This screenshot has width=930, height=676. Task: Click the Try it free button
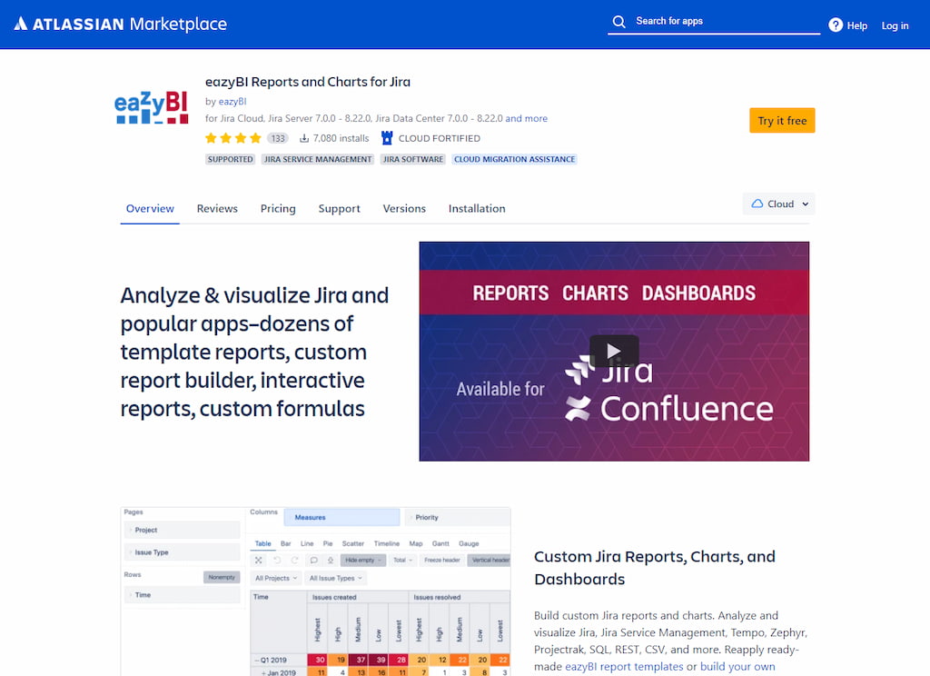(x=782, y=120)
